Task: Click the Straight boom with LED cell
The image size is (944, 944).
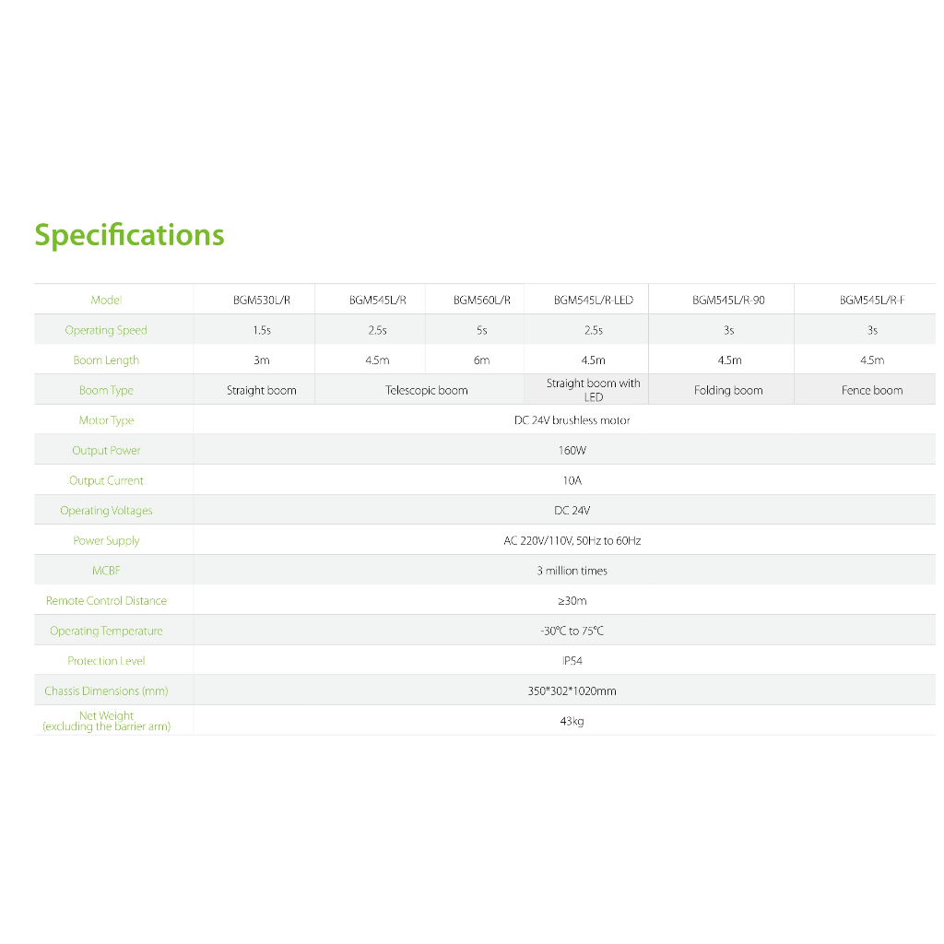Action: click(593, 390)
